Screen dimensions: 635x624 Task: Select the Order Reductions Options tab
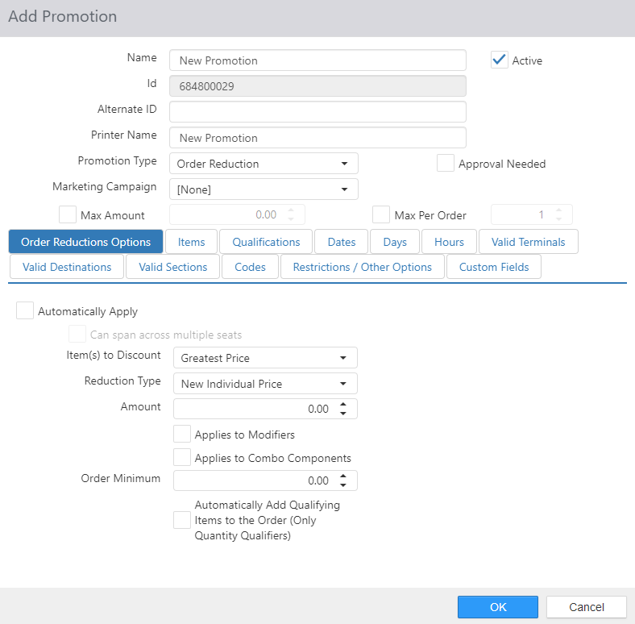pos(86,242)
